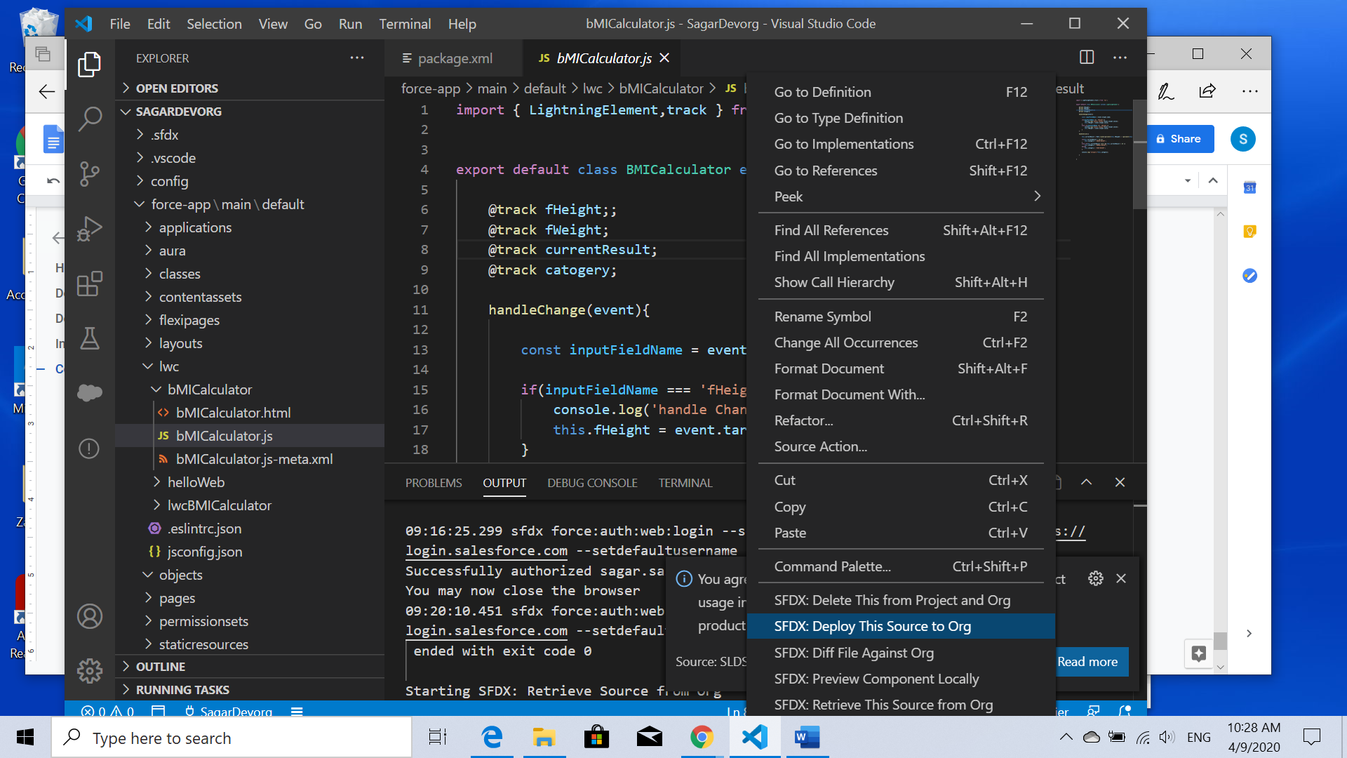
Task: Click the package.xml editor tab
Action: (453, 58)
